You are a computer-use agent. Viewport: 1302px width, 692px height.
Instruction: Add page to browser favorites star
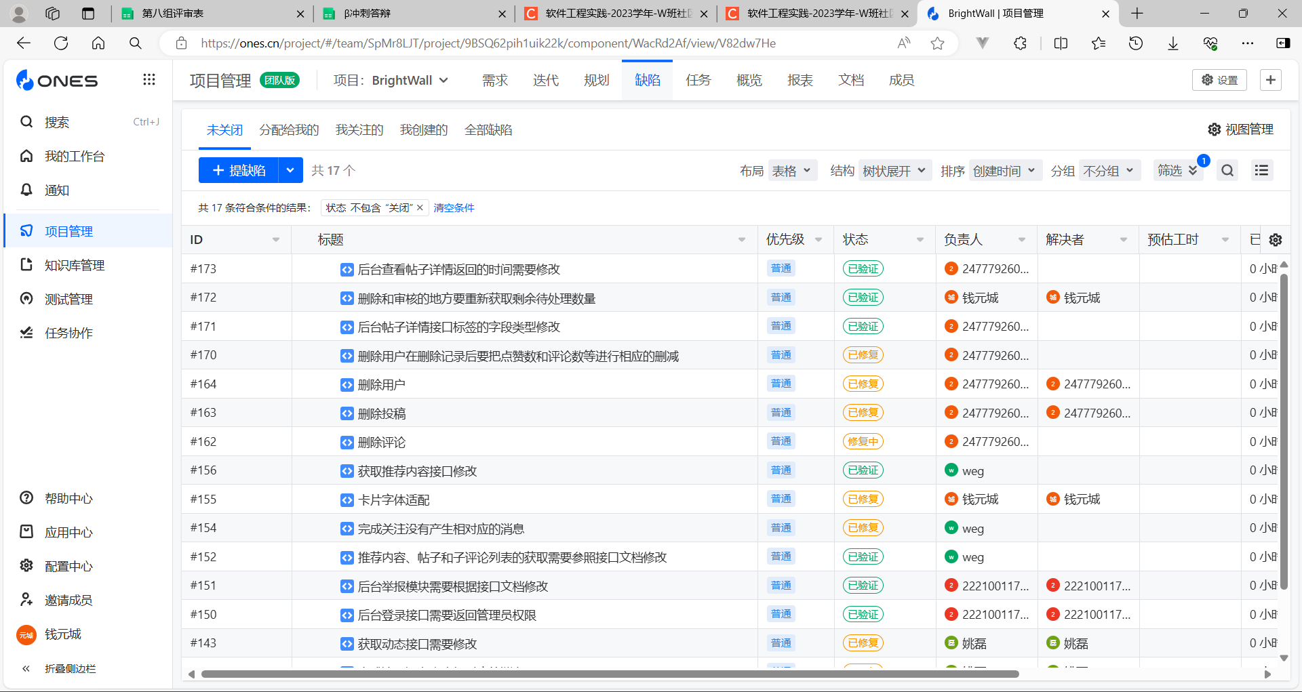[x=937, y=43]
